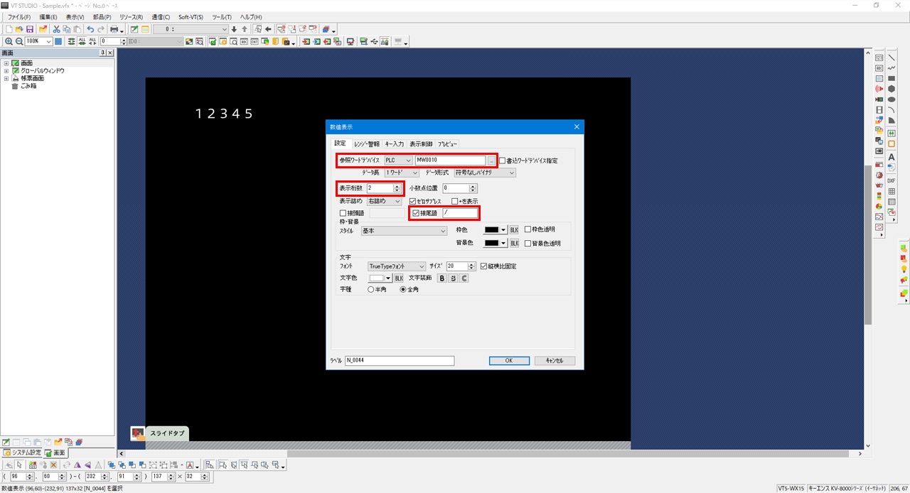This screenshot has height=493, width=910.
Task: Switch to the キー入力 tab
Action: [x=394, y=144]
